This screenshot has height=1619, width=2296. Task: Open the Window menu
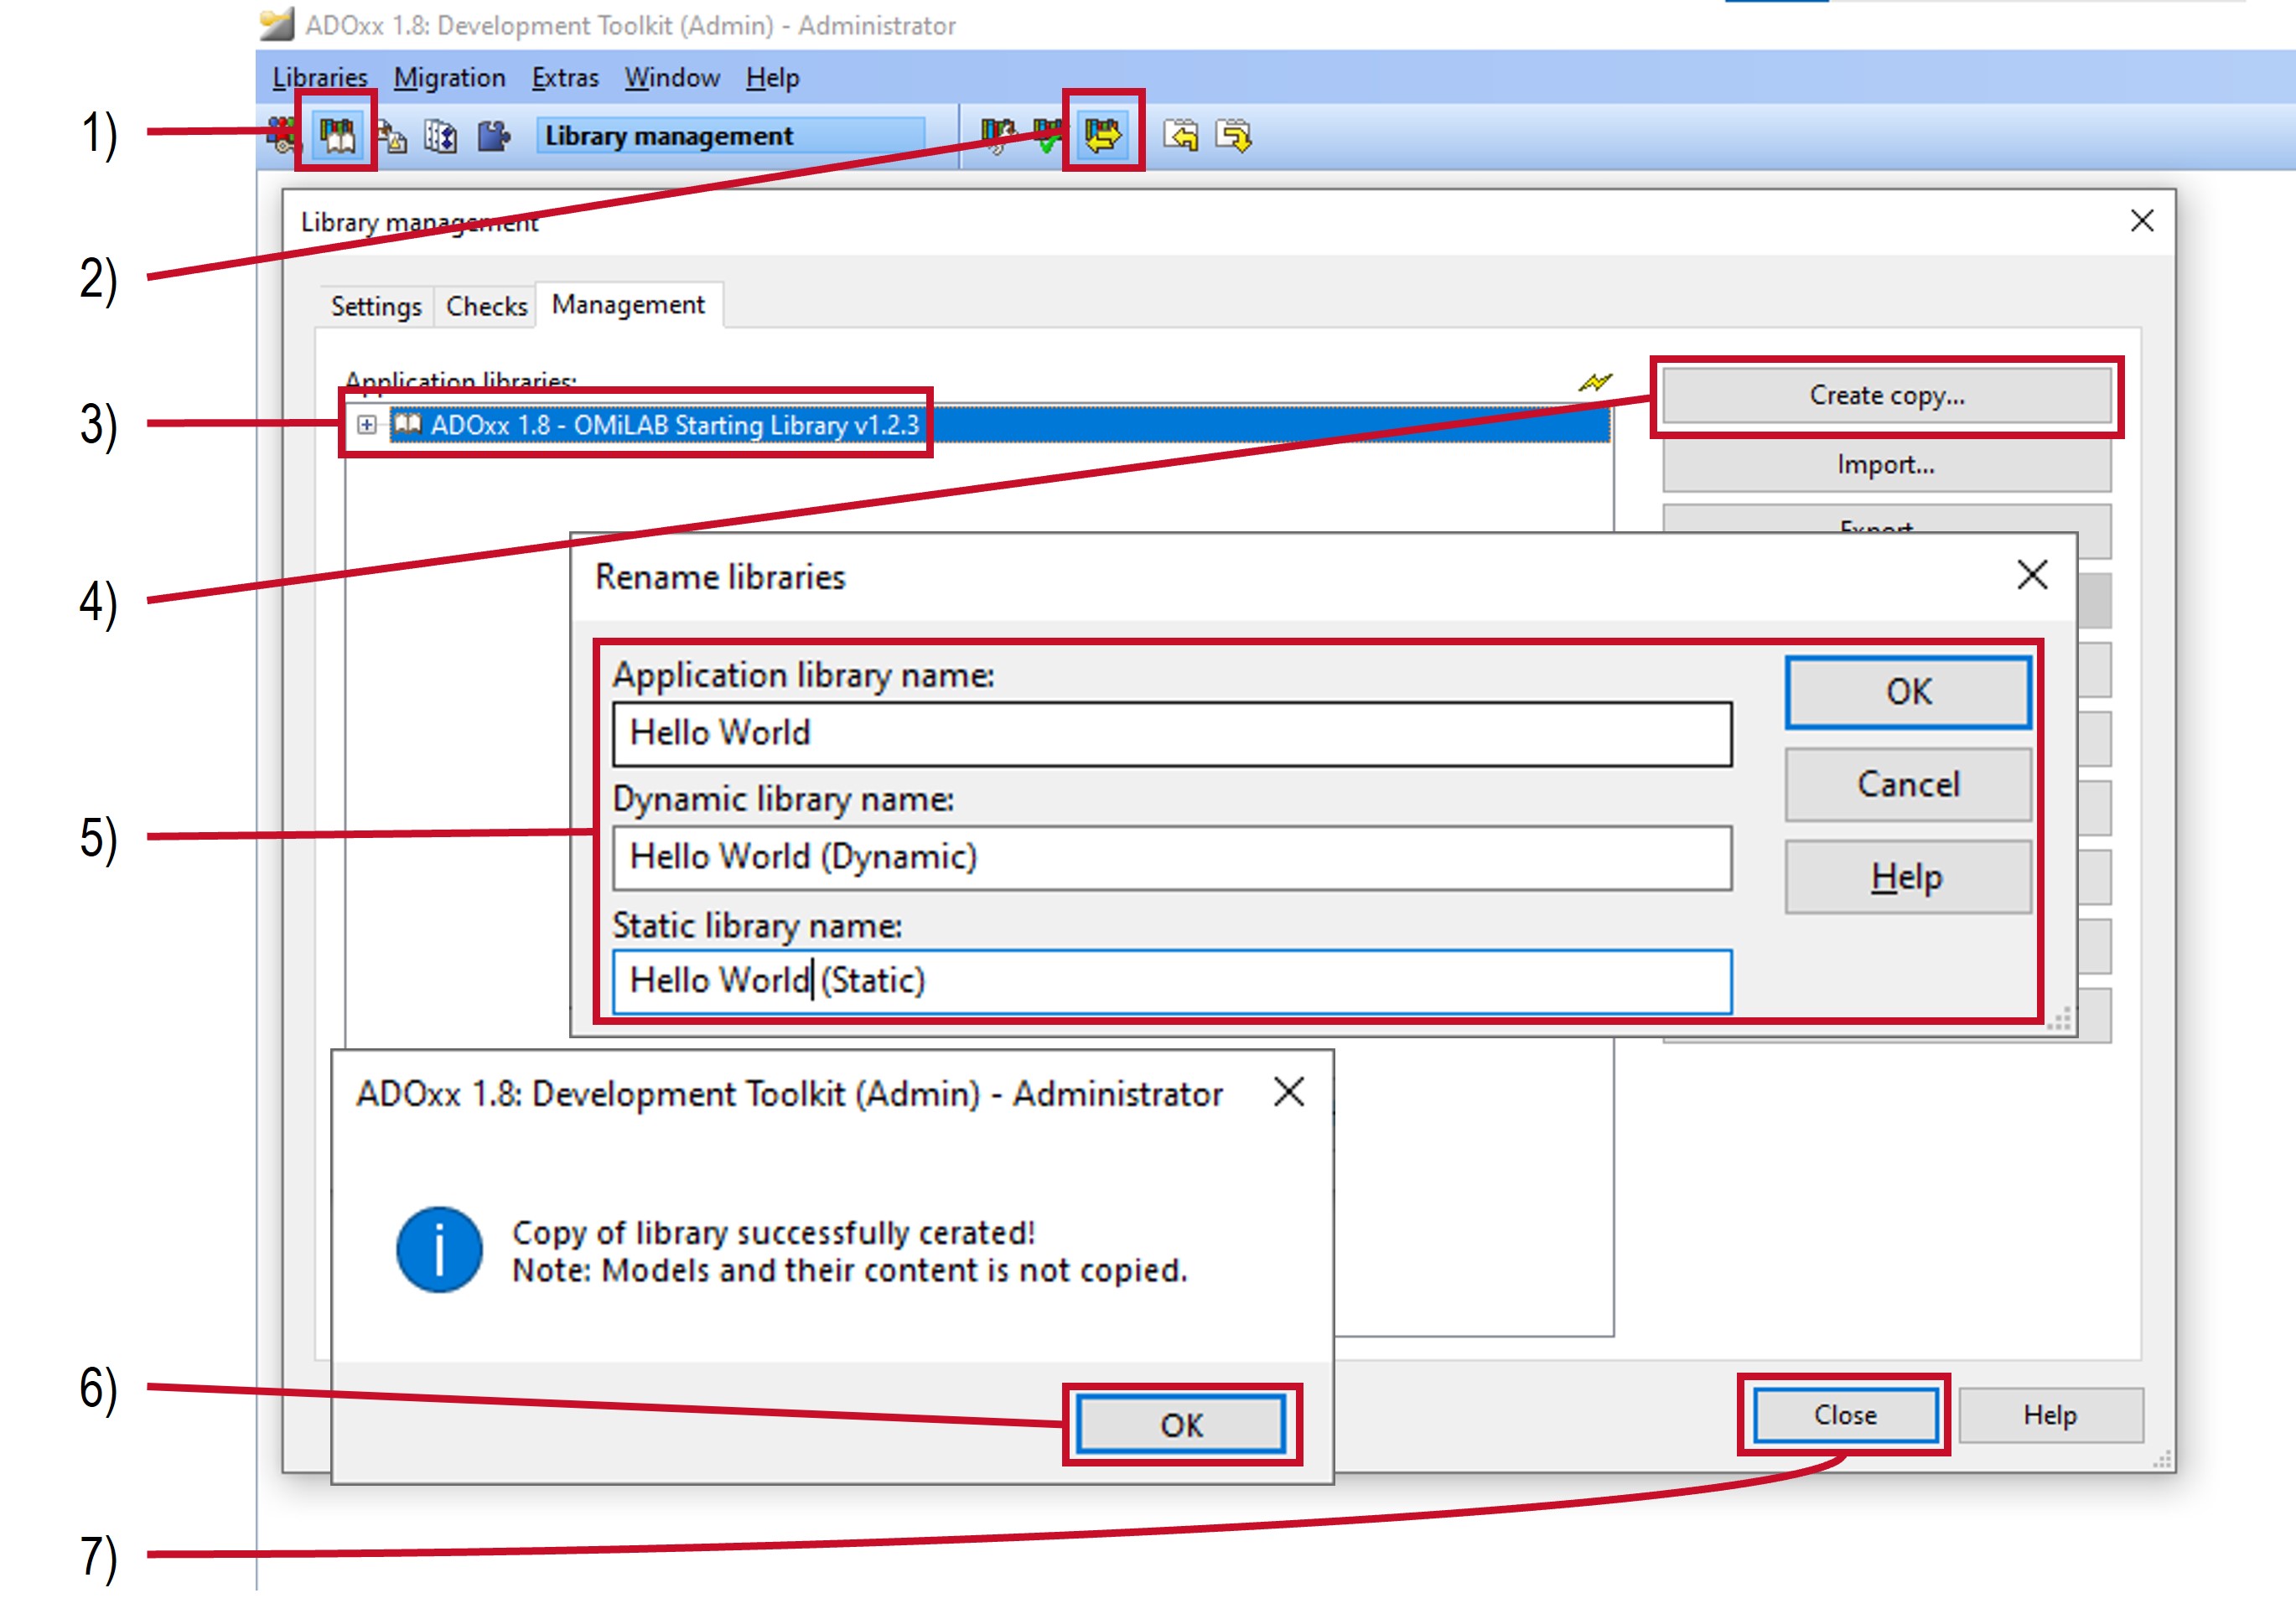tap(672, 77)
